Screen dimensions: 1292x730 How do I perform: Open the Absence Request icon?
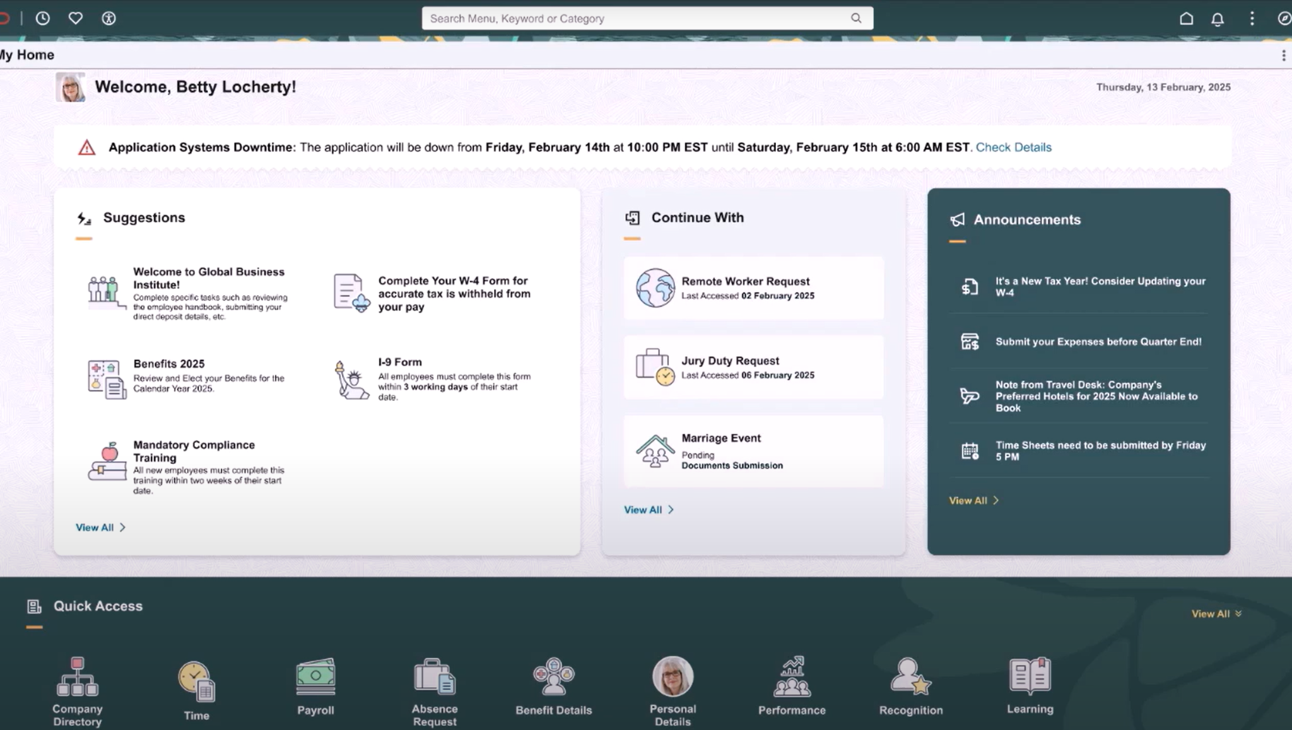click(x=434, y=678)
